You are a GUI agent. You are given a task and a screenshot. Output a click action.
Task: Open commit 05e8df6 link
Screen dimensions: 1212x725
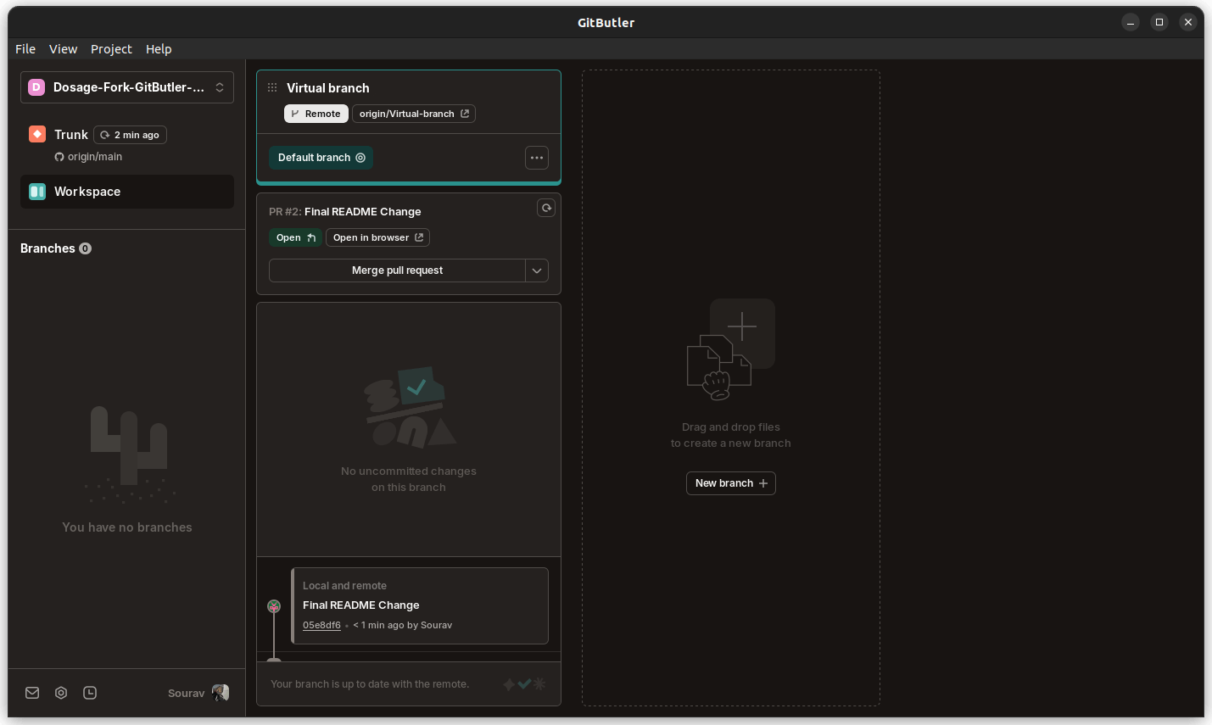coord(321,625)
